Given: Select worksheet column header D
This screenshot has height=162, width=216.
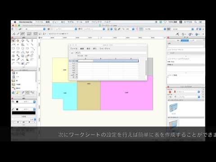Looking at the screenshot, I should (x=130, y=58).
